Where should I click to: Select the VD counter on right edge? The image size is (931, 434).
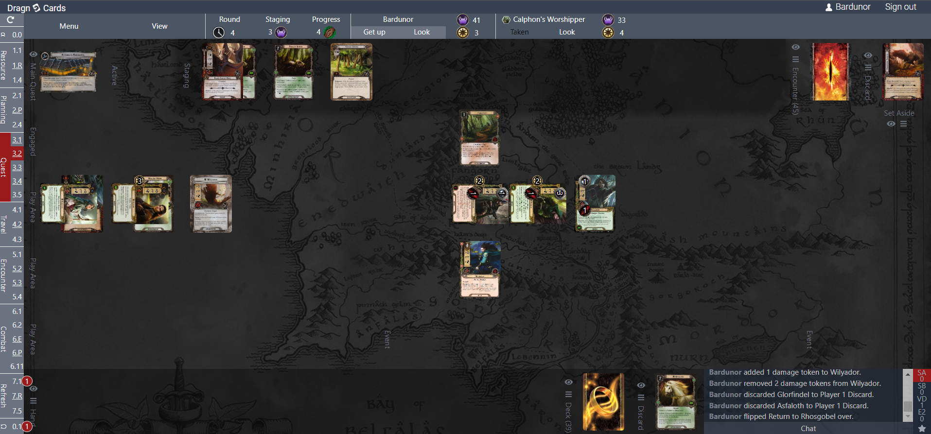[x=922, y=401]
